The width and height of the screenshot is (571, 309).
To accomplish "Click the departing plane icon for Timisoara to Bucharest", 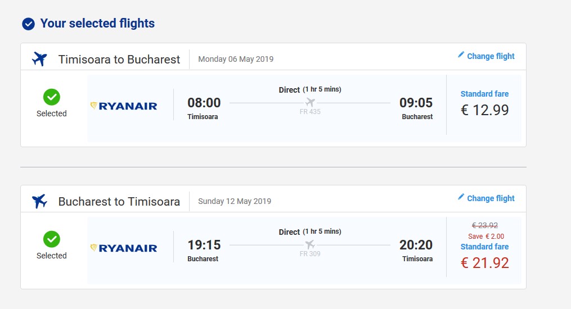I will click(x=39, y=59).
